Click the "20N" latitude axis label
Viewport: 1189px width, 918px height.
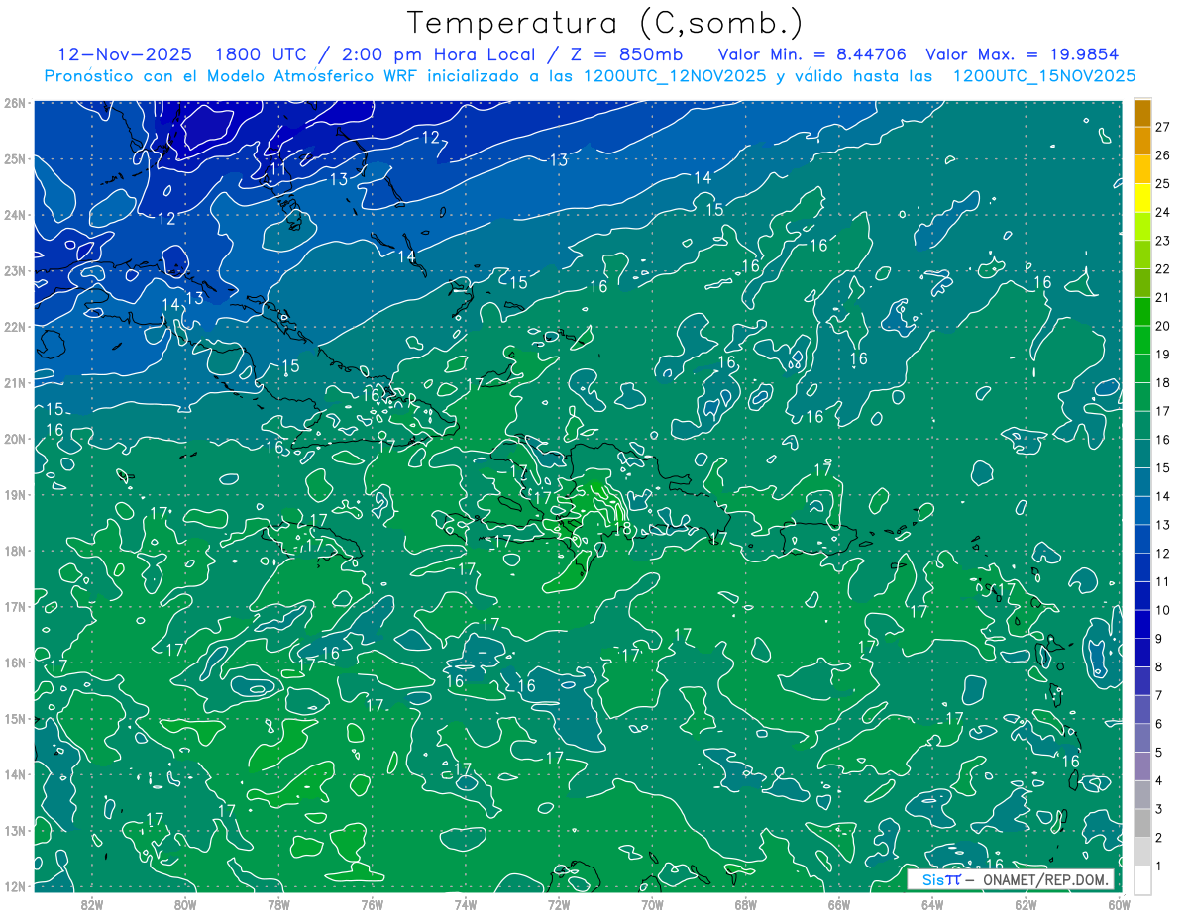point(14,439)
